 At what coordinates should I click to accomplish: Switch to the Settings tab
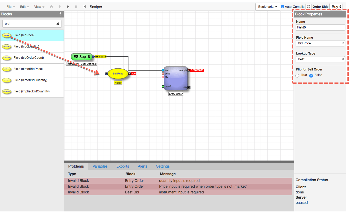pyautogui.click(x=163, y=166)
